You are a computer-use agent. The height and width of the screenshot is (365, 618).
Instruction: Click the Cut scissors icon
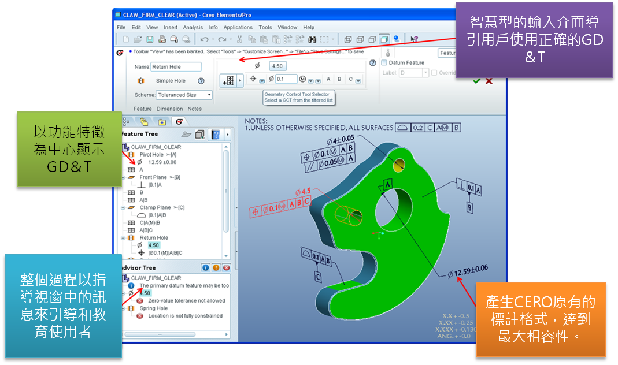239,39
